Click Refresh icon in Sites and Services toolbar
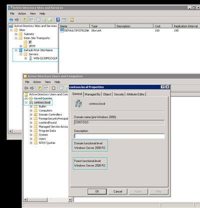 pos(44,20)
